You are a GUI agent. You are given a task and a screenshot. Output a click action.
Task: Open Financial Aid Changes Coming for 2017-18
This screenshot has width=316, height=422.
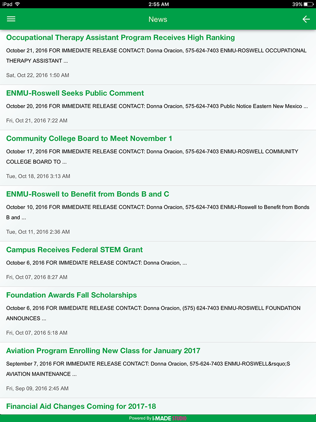coord(81,406)
